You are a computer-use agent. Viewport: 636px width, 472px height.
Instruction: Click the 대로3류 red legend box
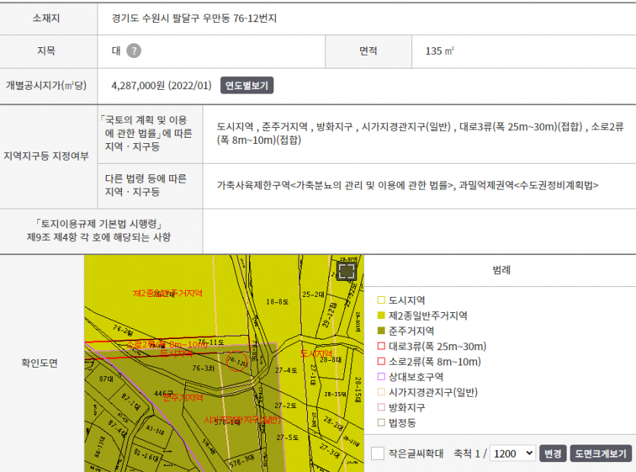382,346
